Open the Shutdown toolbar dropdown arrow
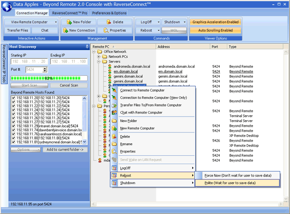Image resolution: width=290 pixels, height=214 pixels. point(184,22)
